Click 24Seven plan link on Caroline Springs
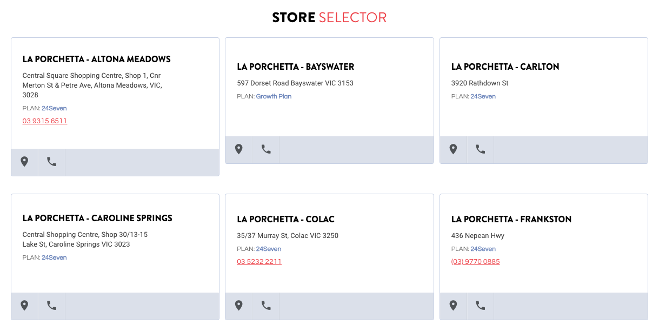The height and width of the screenshot is (331, 659). (54, 257)
